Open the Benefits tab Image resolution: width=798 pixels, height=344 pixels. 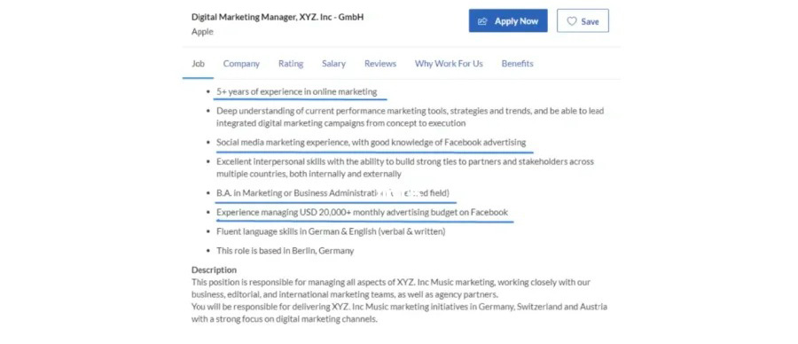517,64
